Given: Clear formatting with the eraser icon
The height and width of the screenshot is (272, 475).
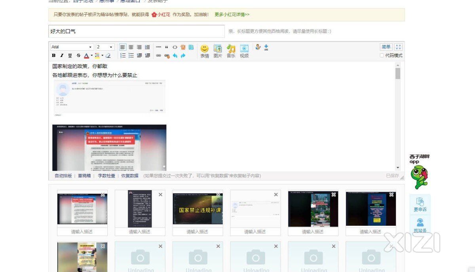Looking at the screenshot, I should point(108,56).
